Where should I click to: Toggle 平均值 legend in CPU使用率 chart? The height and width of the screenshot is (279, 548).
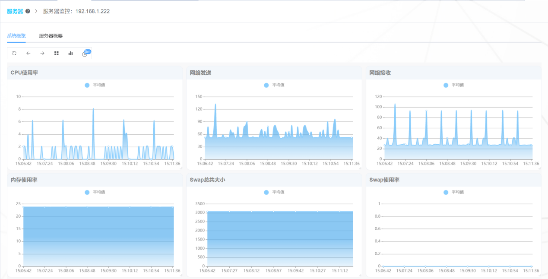pos(95,85)
